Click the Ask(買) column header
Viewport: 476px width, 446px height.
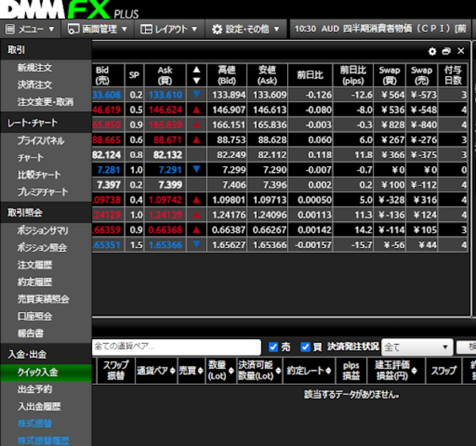(165, 75)
